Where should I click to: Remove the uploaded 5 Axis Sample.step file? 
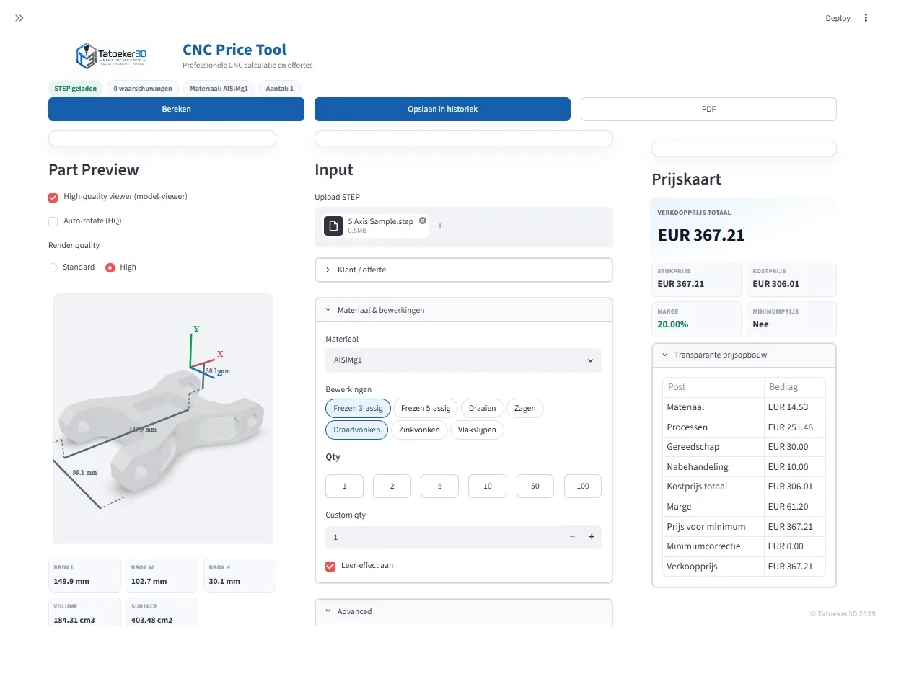pyautogui.click(x=423, y=221)
